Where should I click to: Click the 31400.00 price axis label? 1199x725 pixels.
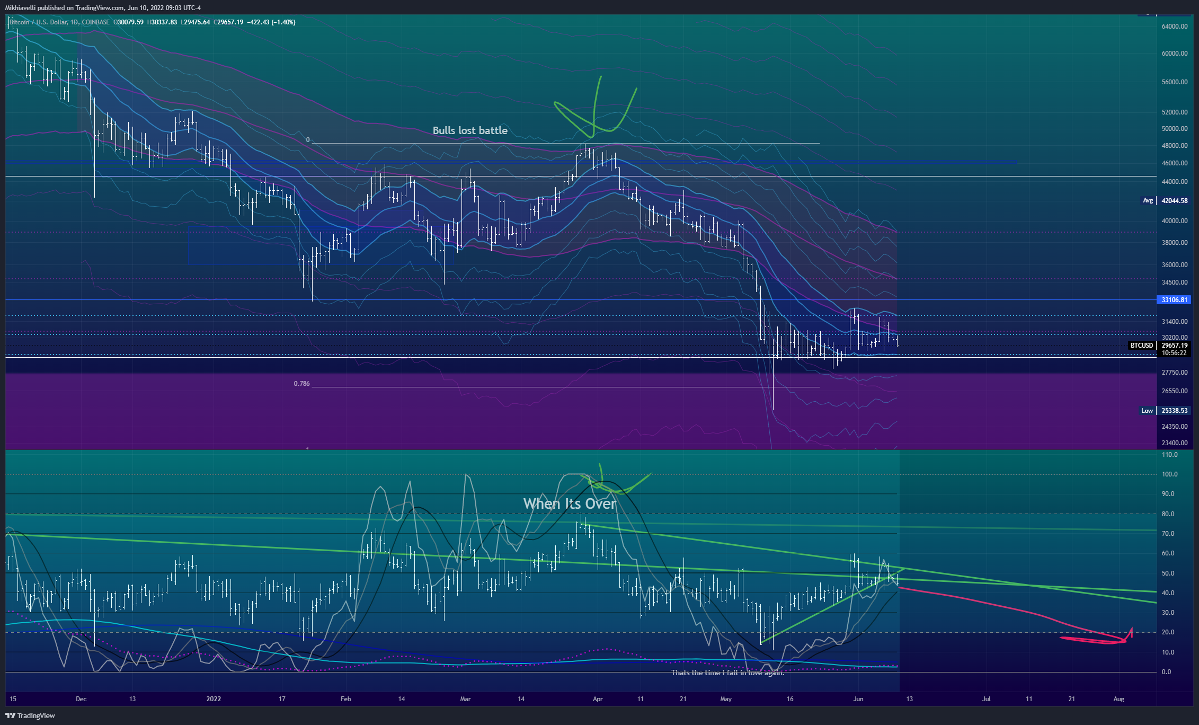[x=1174, y=322]
